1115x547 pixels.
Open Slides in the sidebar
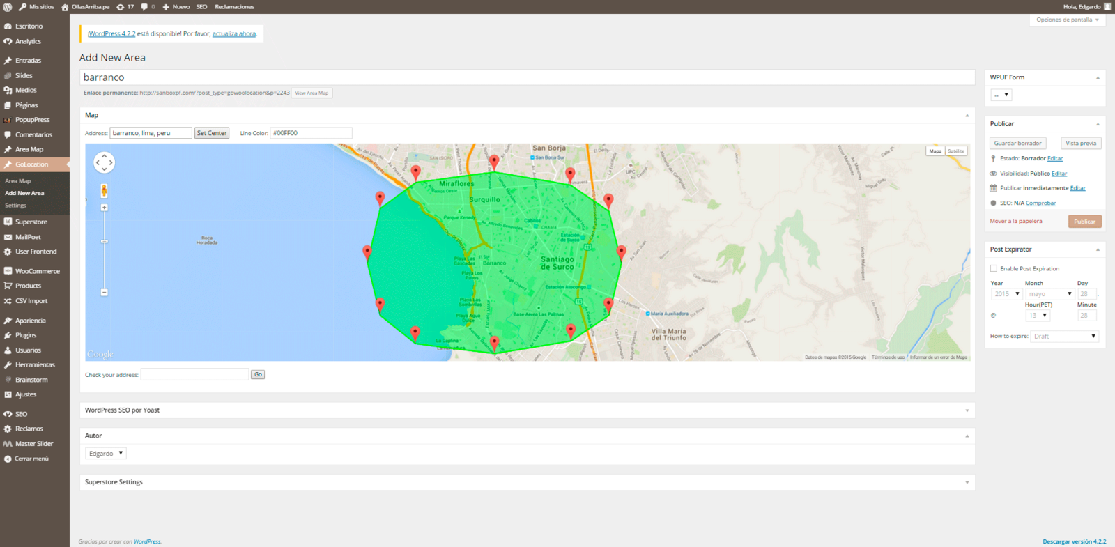point(24,75)
